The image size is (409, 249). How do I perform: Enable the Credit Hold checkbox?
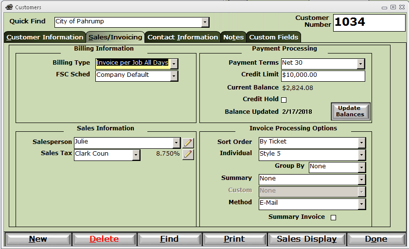[x=284, y=100]
